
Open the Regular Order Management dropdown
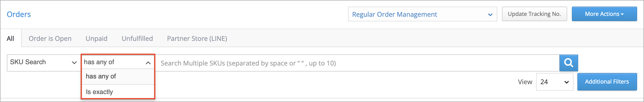coord(422,14)
